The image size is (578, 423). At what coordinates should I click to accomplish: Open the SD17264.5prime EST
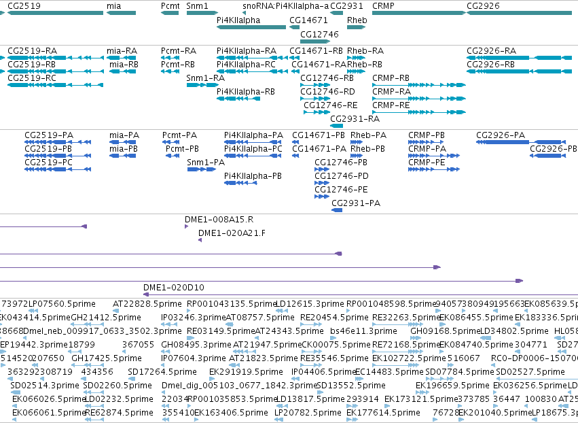click(x=132, y=379)
